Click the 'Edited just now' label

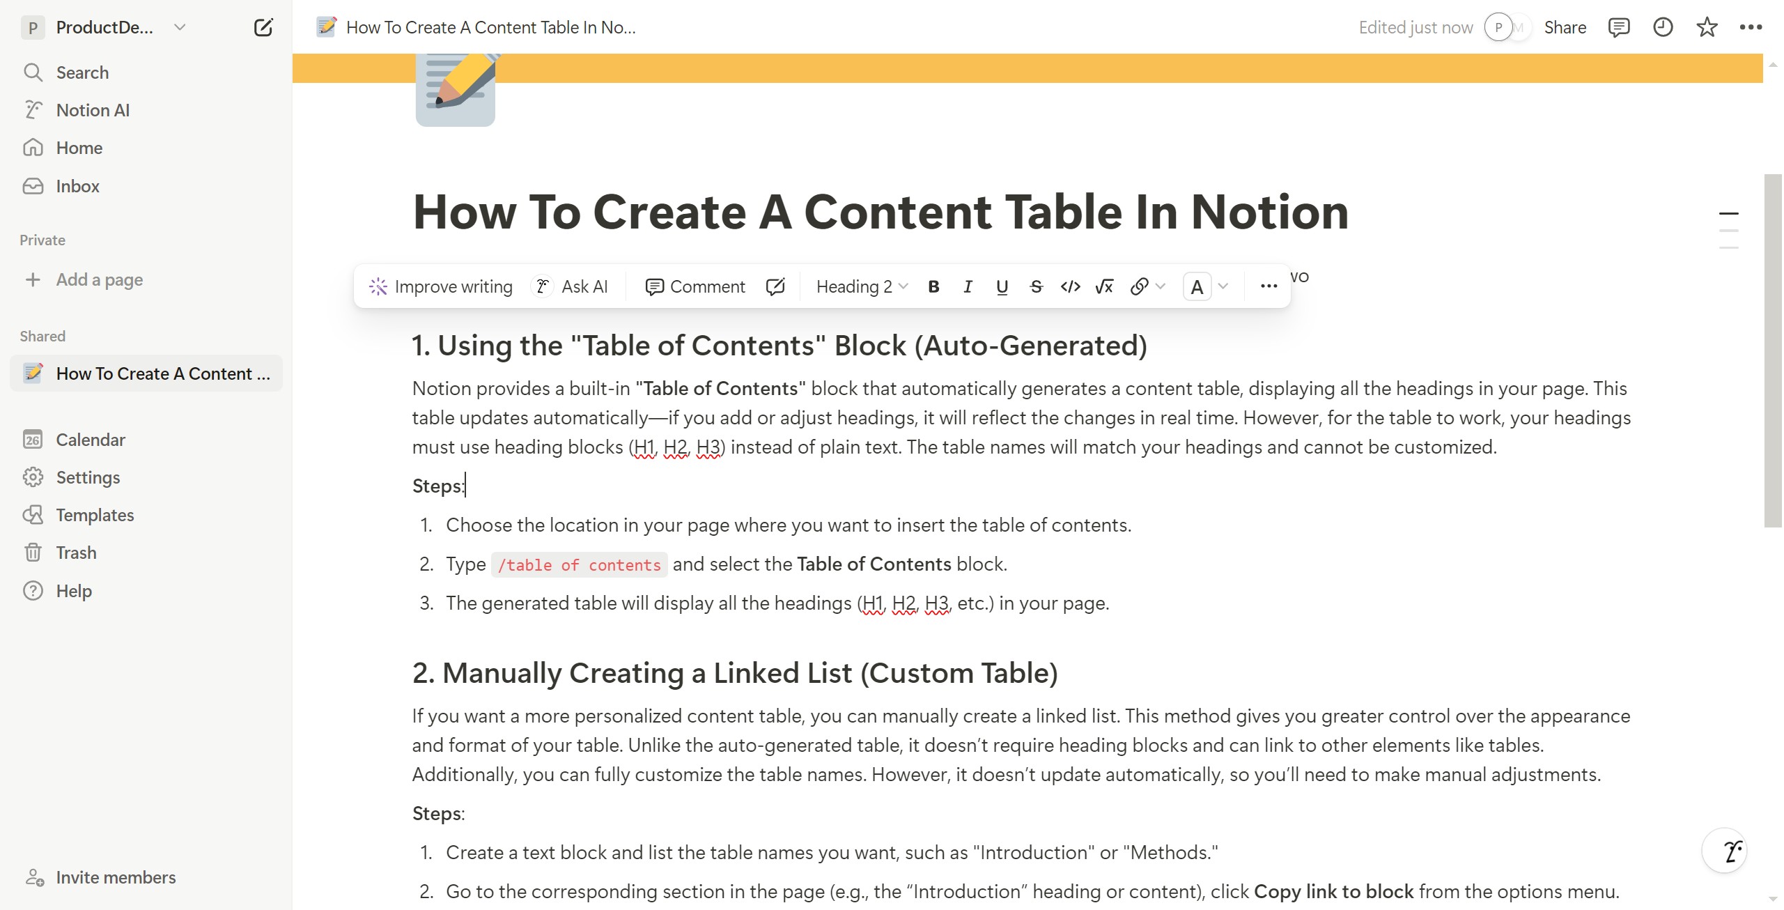(x=1415, y=27)
